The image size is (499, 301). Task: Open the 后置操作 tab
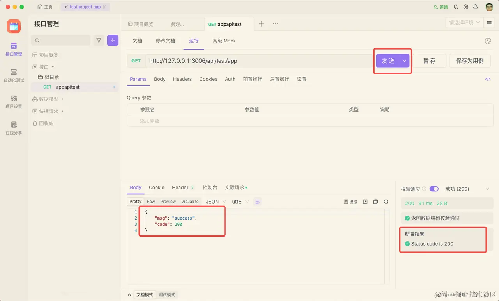pyautogui.click(x=280, y=79)
